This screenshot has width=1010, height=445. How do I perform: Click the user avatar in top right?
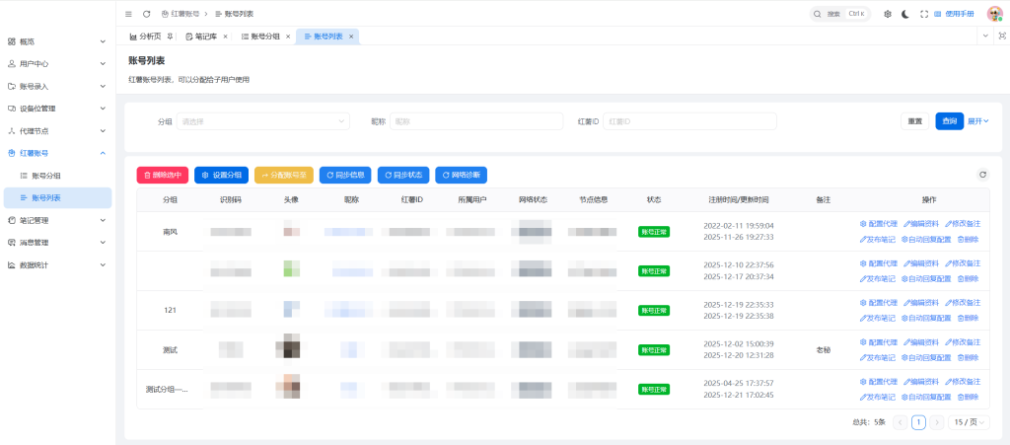pyautogui.click(x=994, y=14)
